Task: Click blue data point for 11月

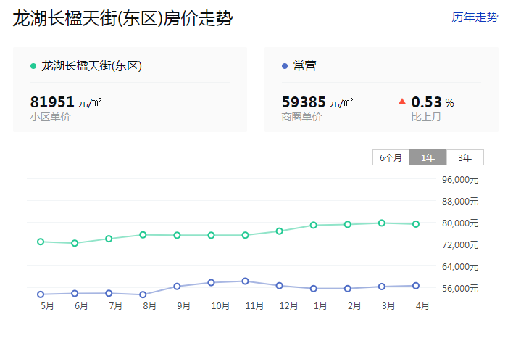Action: pos(245,281)
